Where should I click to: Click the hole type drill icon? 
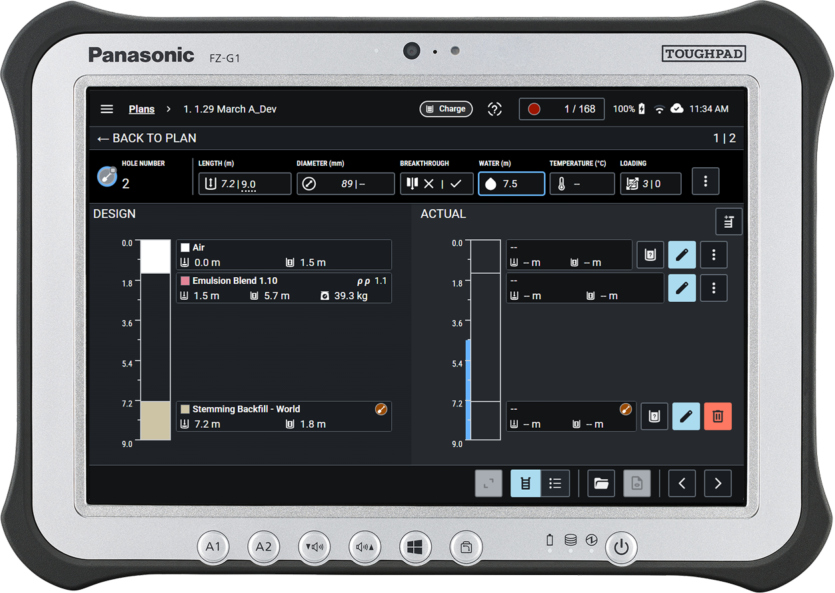[x=107, y=176]
